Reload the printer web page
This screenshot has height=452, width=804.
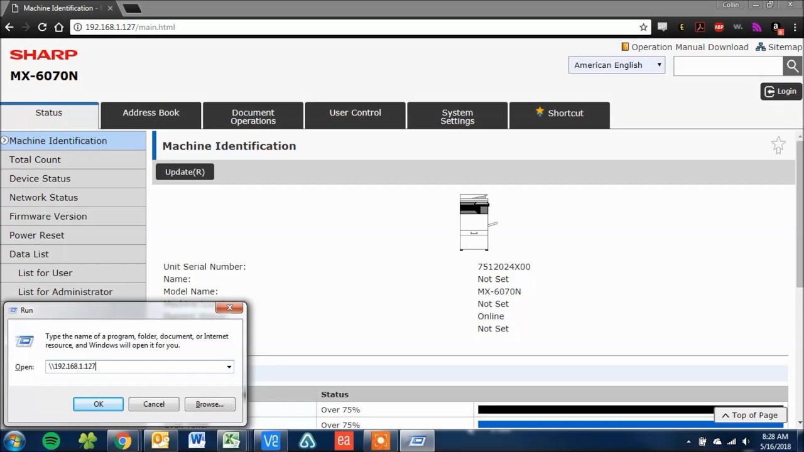[42, 27]
